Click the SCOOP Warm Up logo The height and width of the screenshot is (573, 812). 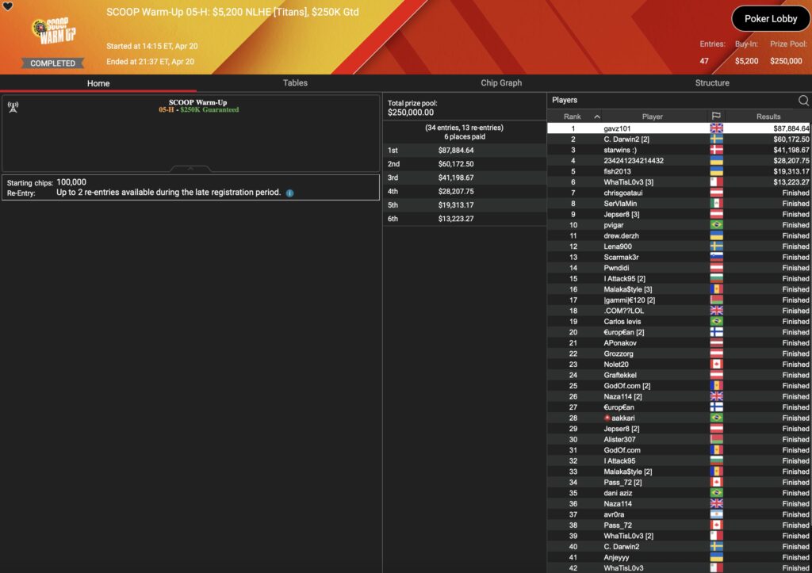[53, 31]
